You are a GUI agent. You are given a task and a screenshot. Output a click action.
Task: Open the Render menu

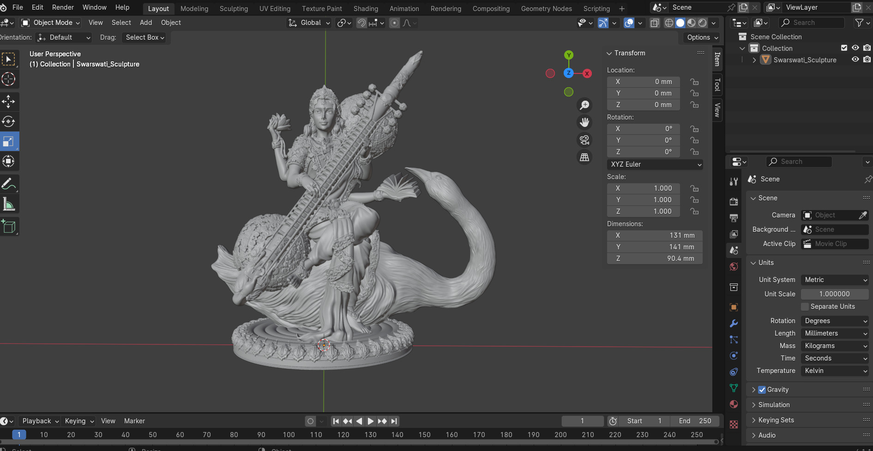[63, 7]
